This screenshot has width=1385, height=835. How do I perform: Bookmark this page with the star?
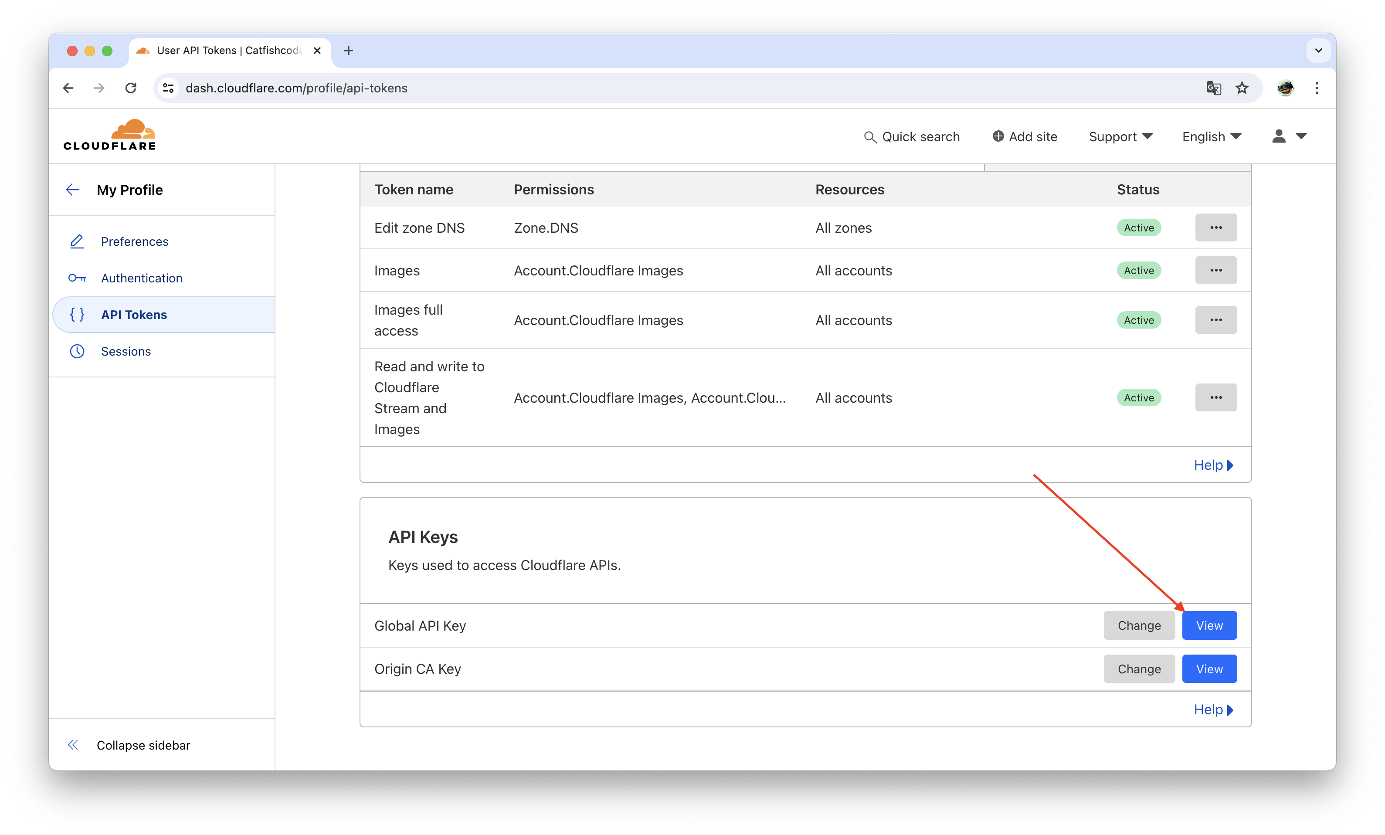coord(1242,88)
